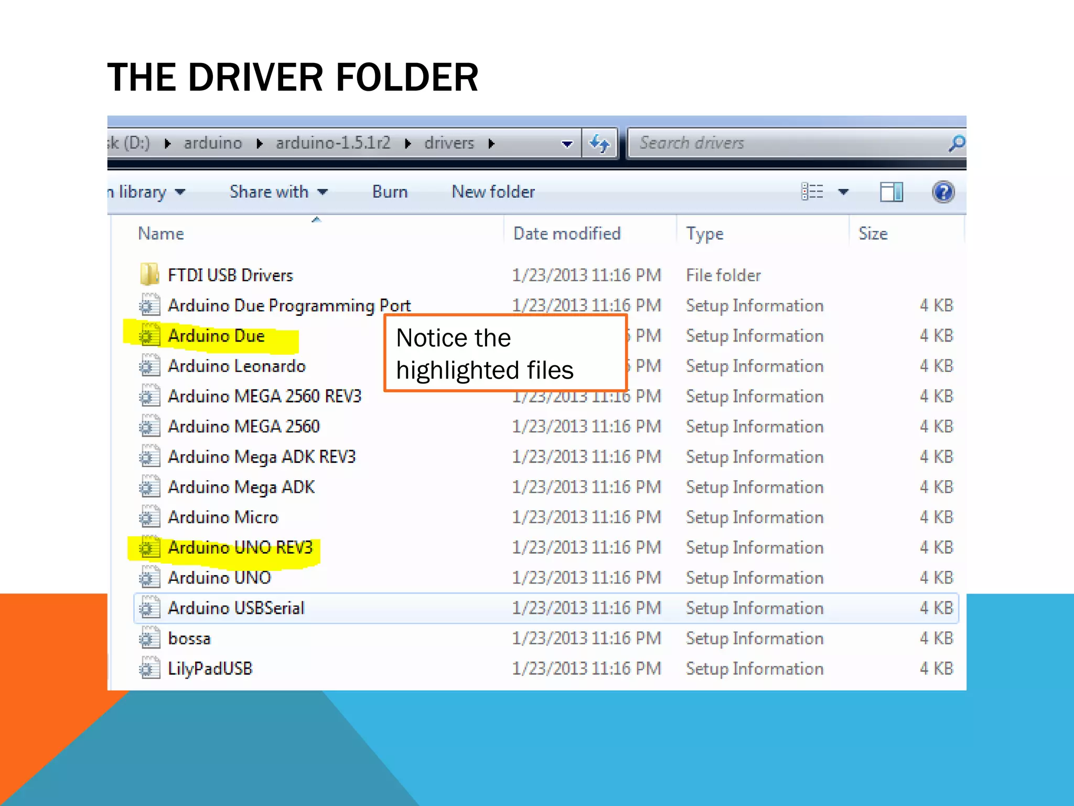Viewport: 1074px width, 806px height.
Task: Expand arrow after arduino-1.5.1r2 breadcrumb
Action: [x=408, y=143]
